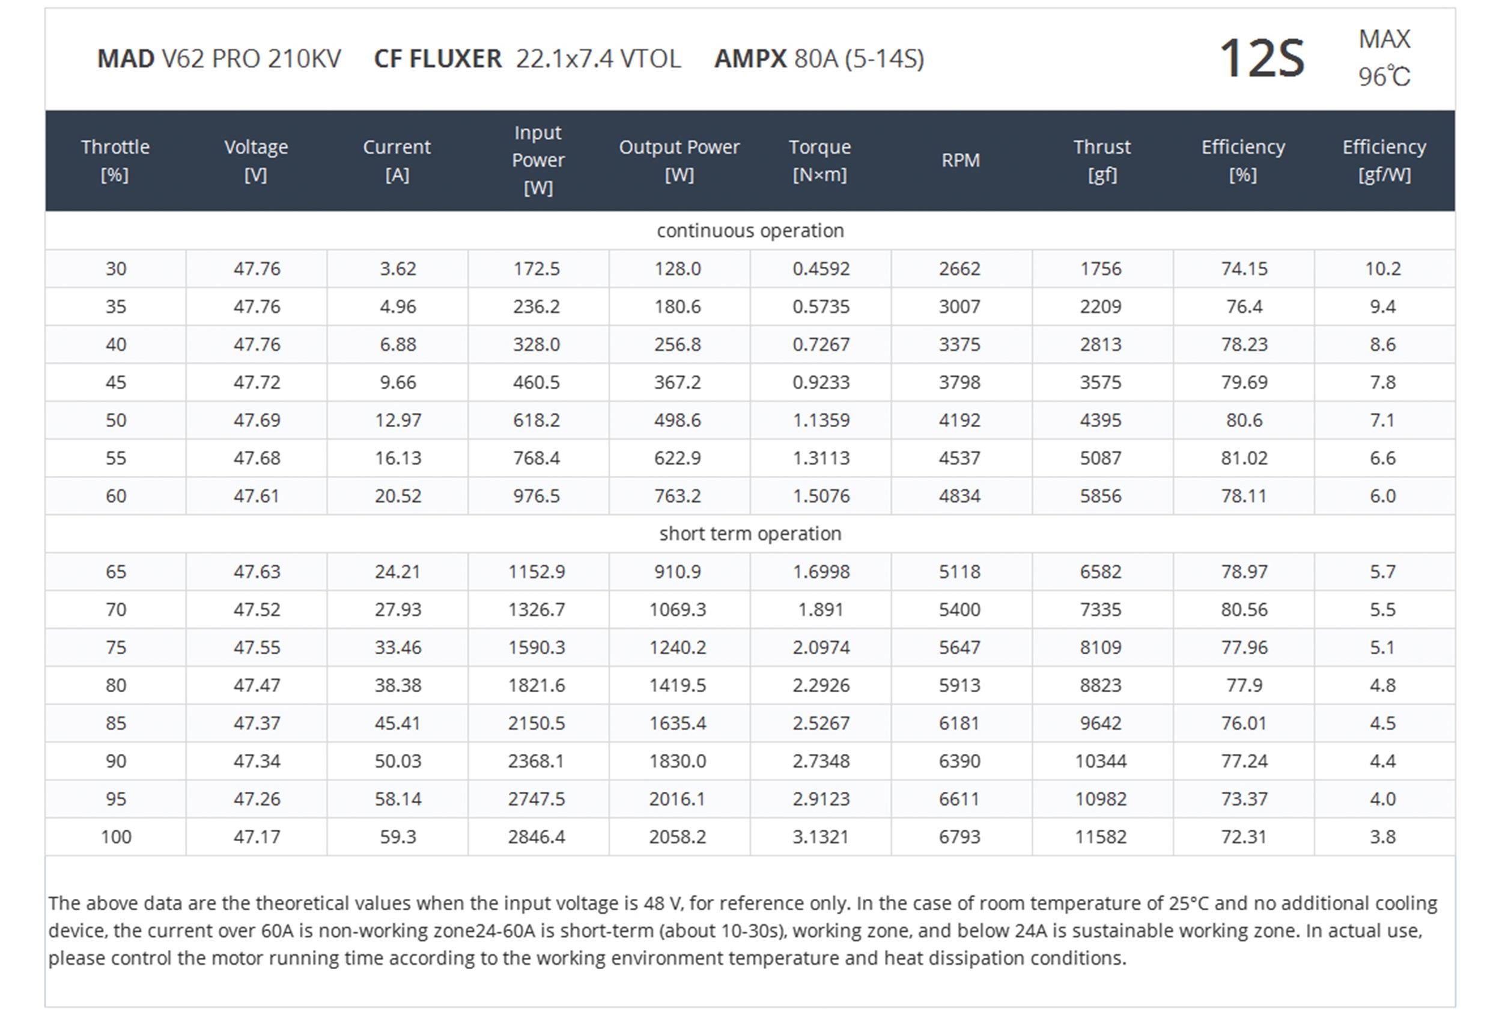This screenshot has height=1034, width=1502.
Task: Click the MAD V62 PRO 210KV title
Action: [x=219, y=59]
